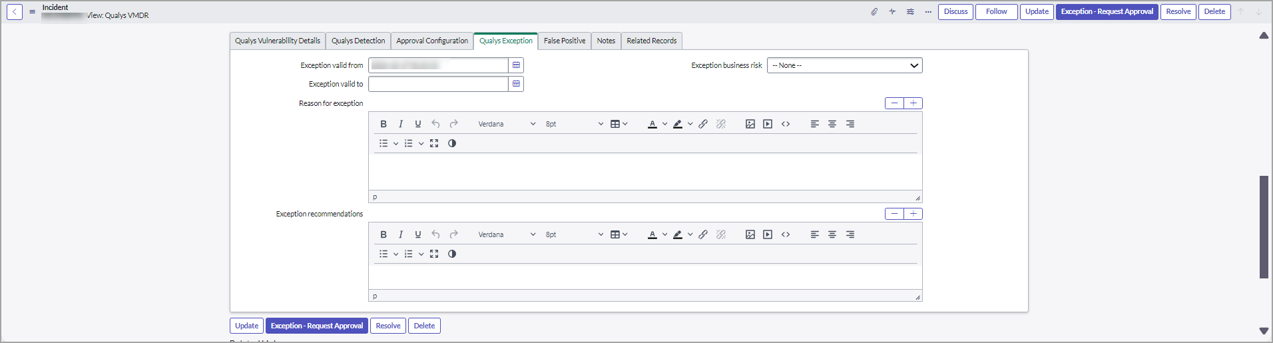The width and height of the screenshot is (1273, 343).
Task: Open calendar picker for Exception valid from
Action: (516, 65)
